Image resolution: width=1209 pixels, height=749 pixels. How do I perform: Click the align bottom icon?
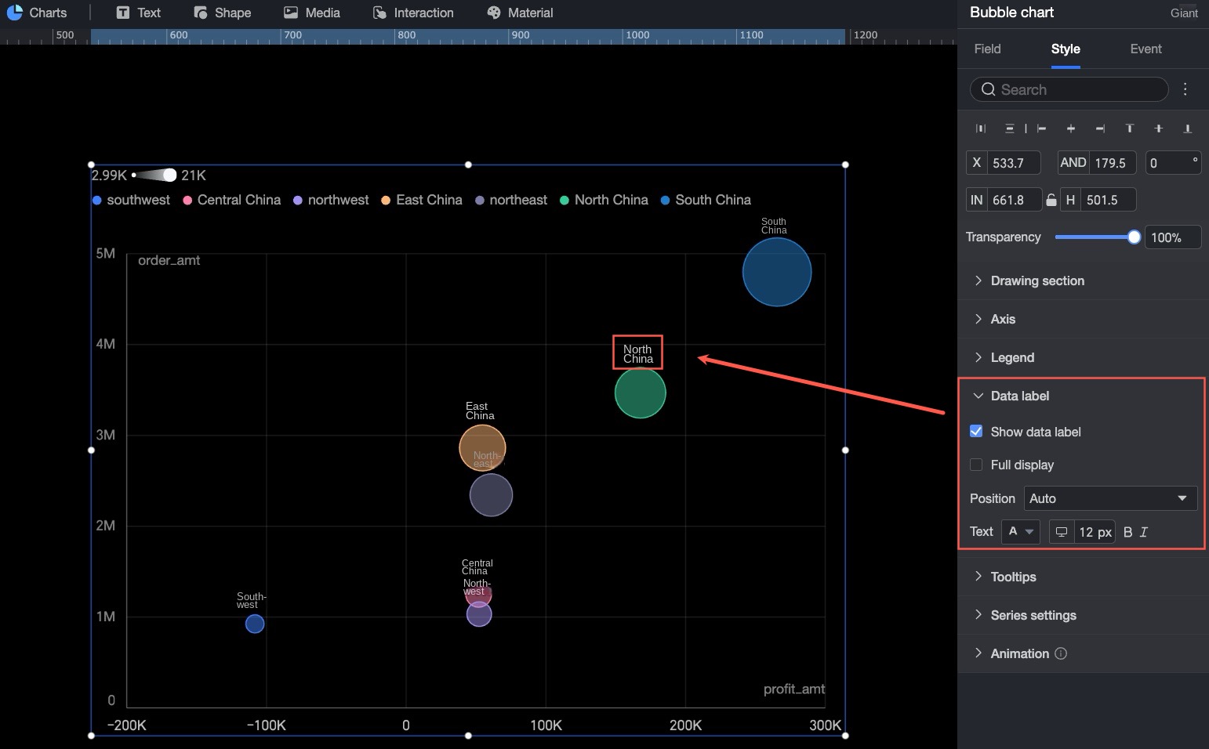[x=1188, y=128]
